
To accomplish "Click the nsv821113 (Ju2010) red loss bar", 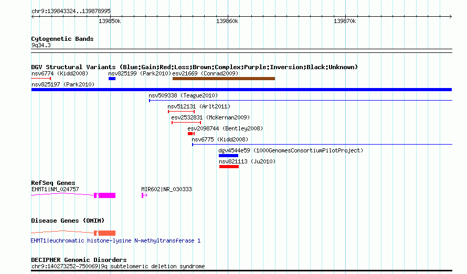I will 229,167.
